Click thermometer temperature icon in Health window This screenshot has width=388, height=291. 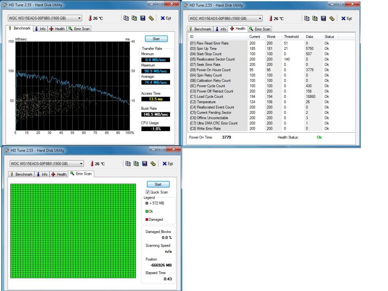tap(271, 19)
